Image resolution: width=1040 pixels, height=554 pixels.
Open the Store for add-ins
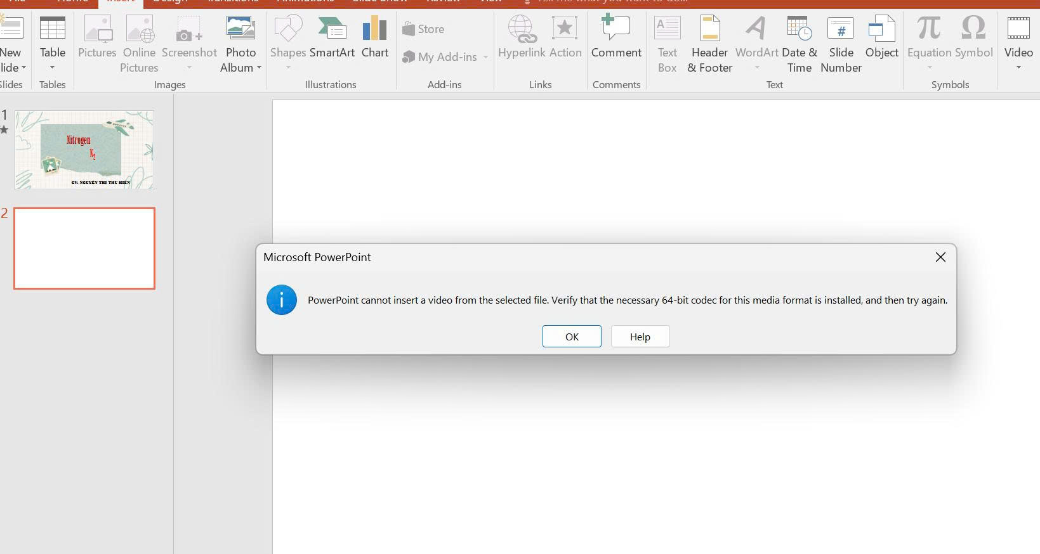(423, 29)
